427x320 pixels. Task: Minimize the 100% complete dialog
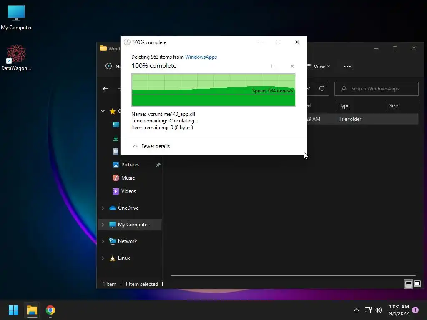(259, 42)
